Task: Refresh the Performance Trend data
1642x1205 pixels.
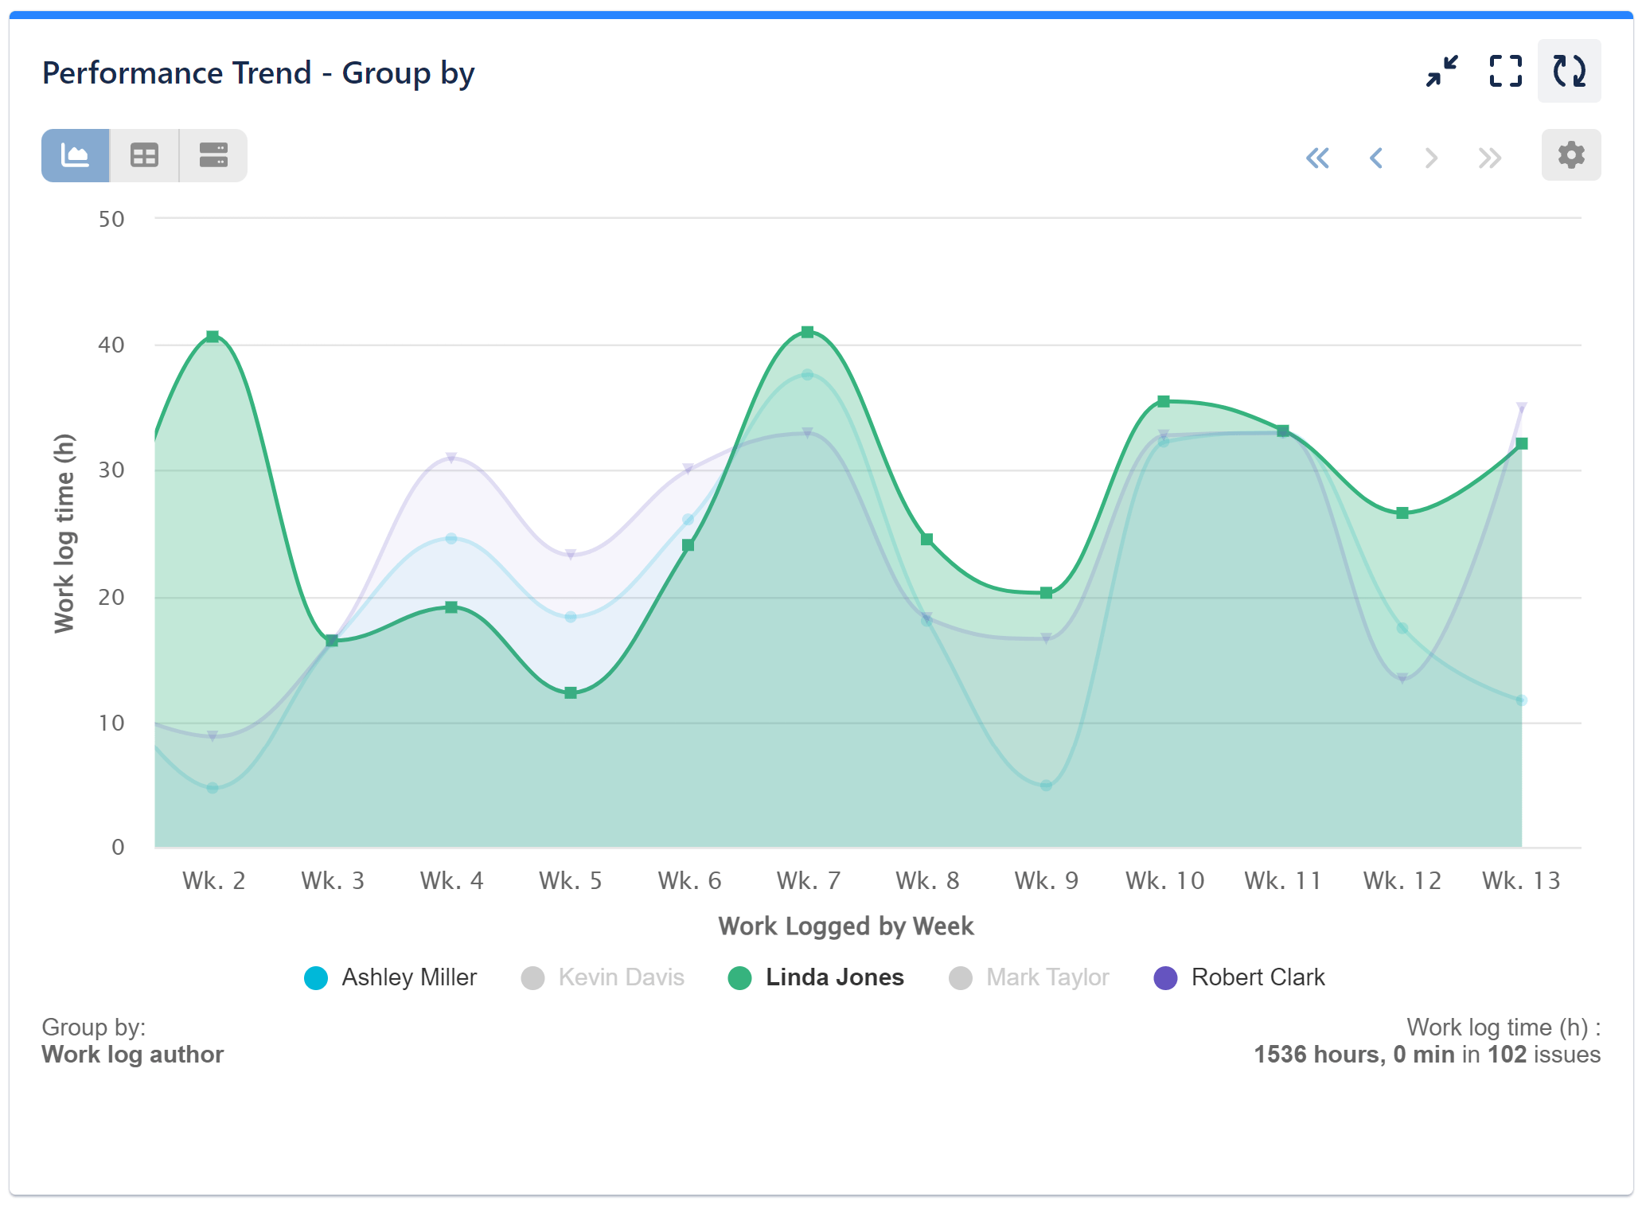Action: point(1569,71)
